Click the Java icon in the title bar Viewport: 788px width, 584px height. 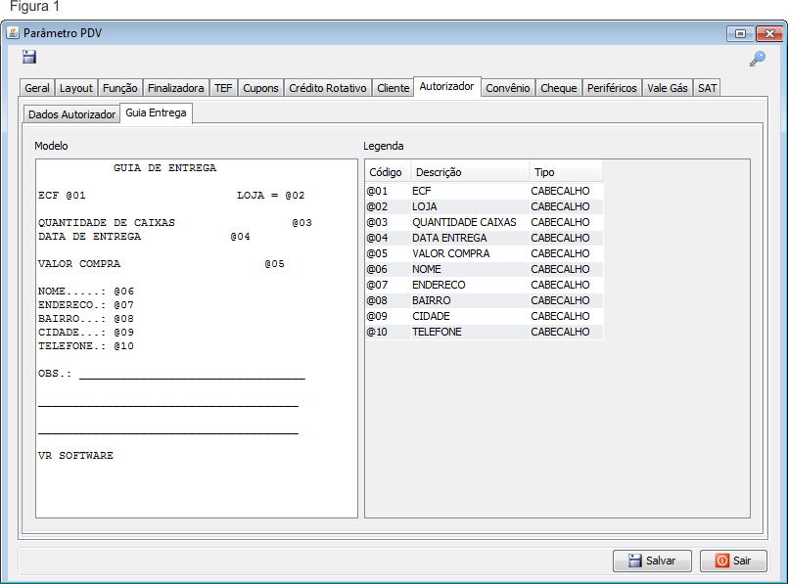[x=13, y=33]
